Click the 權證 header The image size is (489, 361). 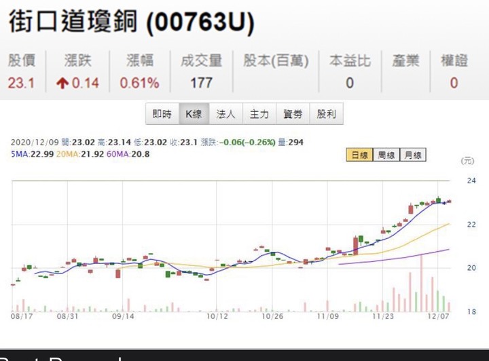pos(454,61)
